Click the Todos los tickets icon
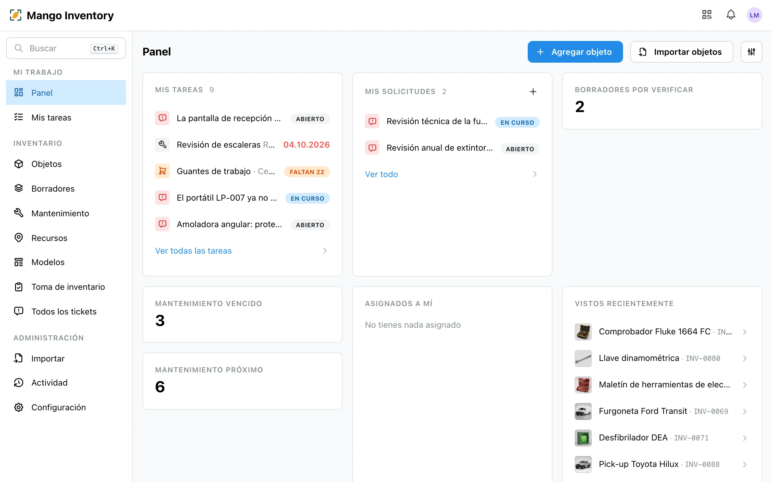This screenshot has height=482, width=772. [19, 311]
